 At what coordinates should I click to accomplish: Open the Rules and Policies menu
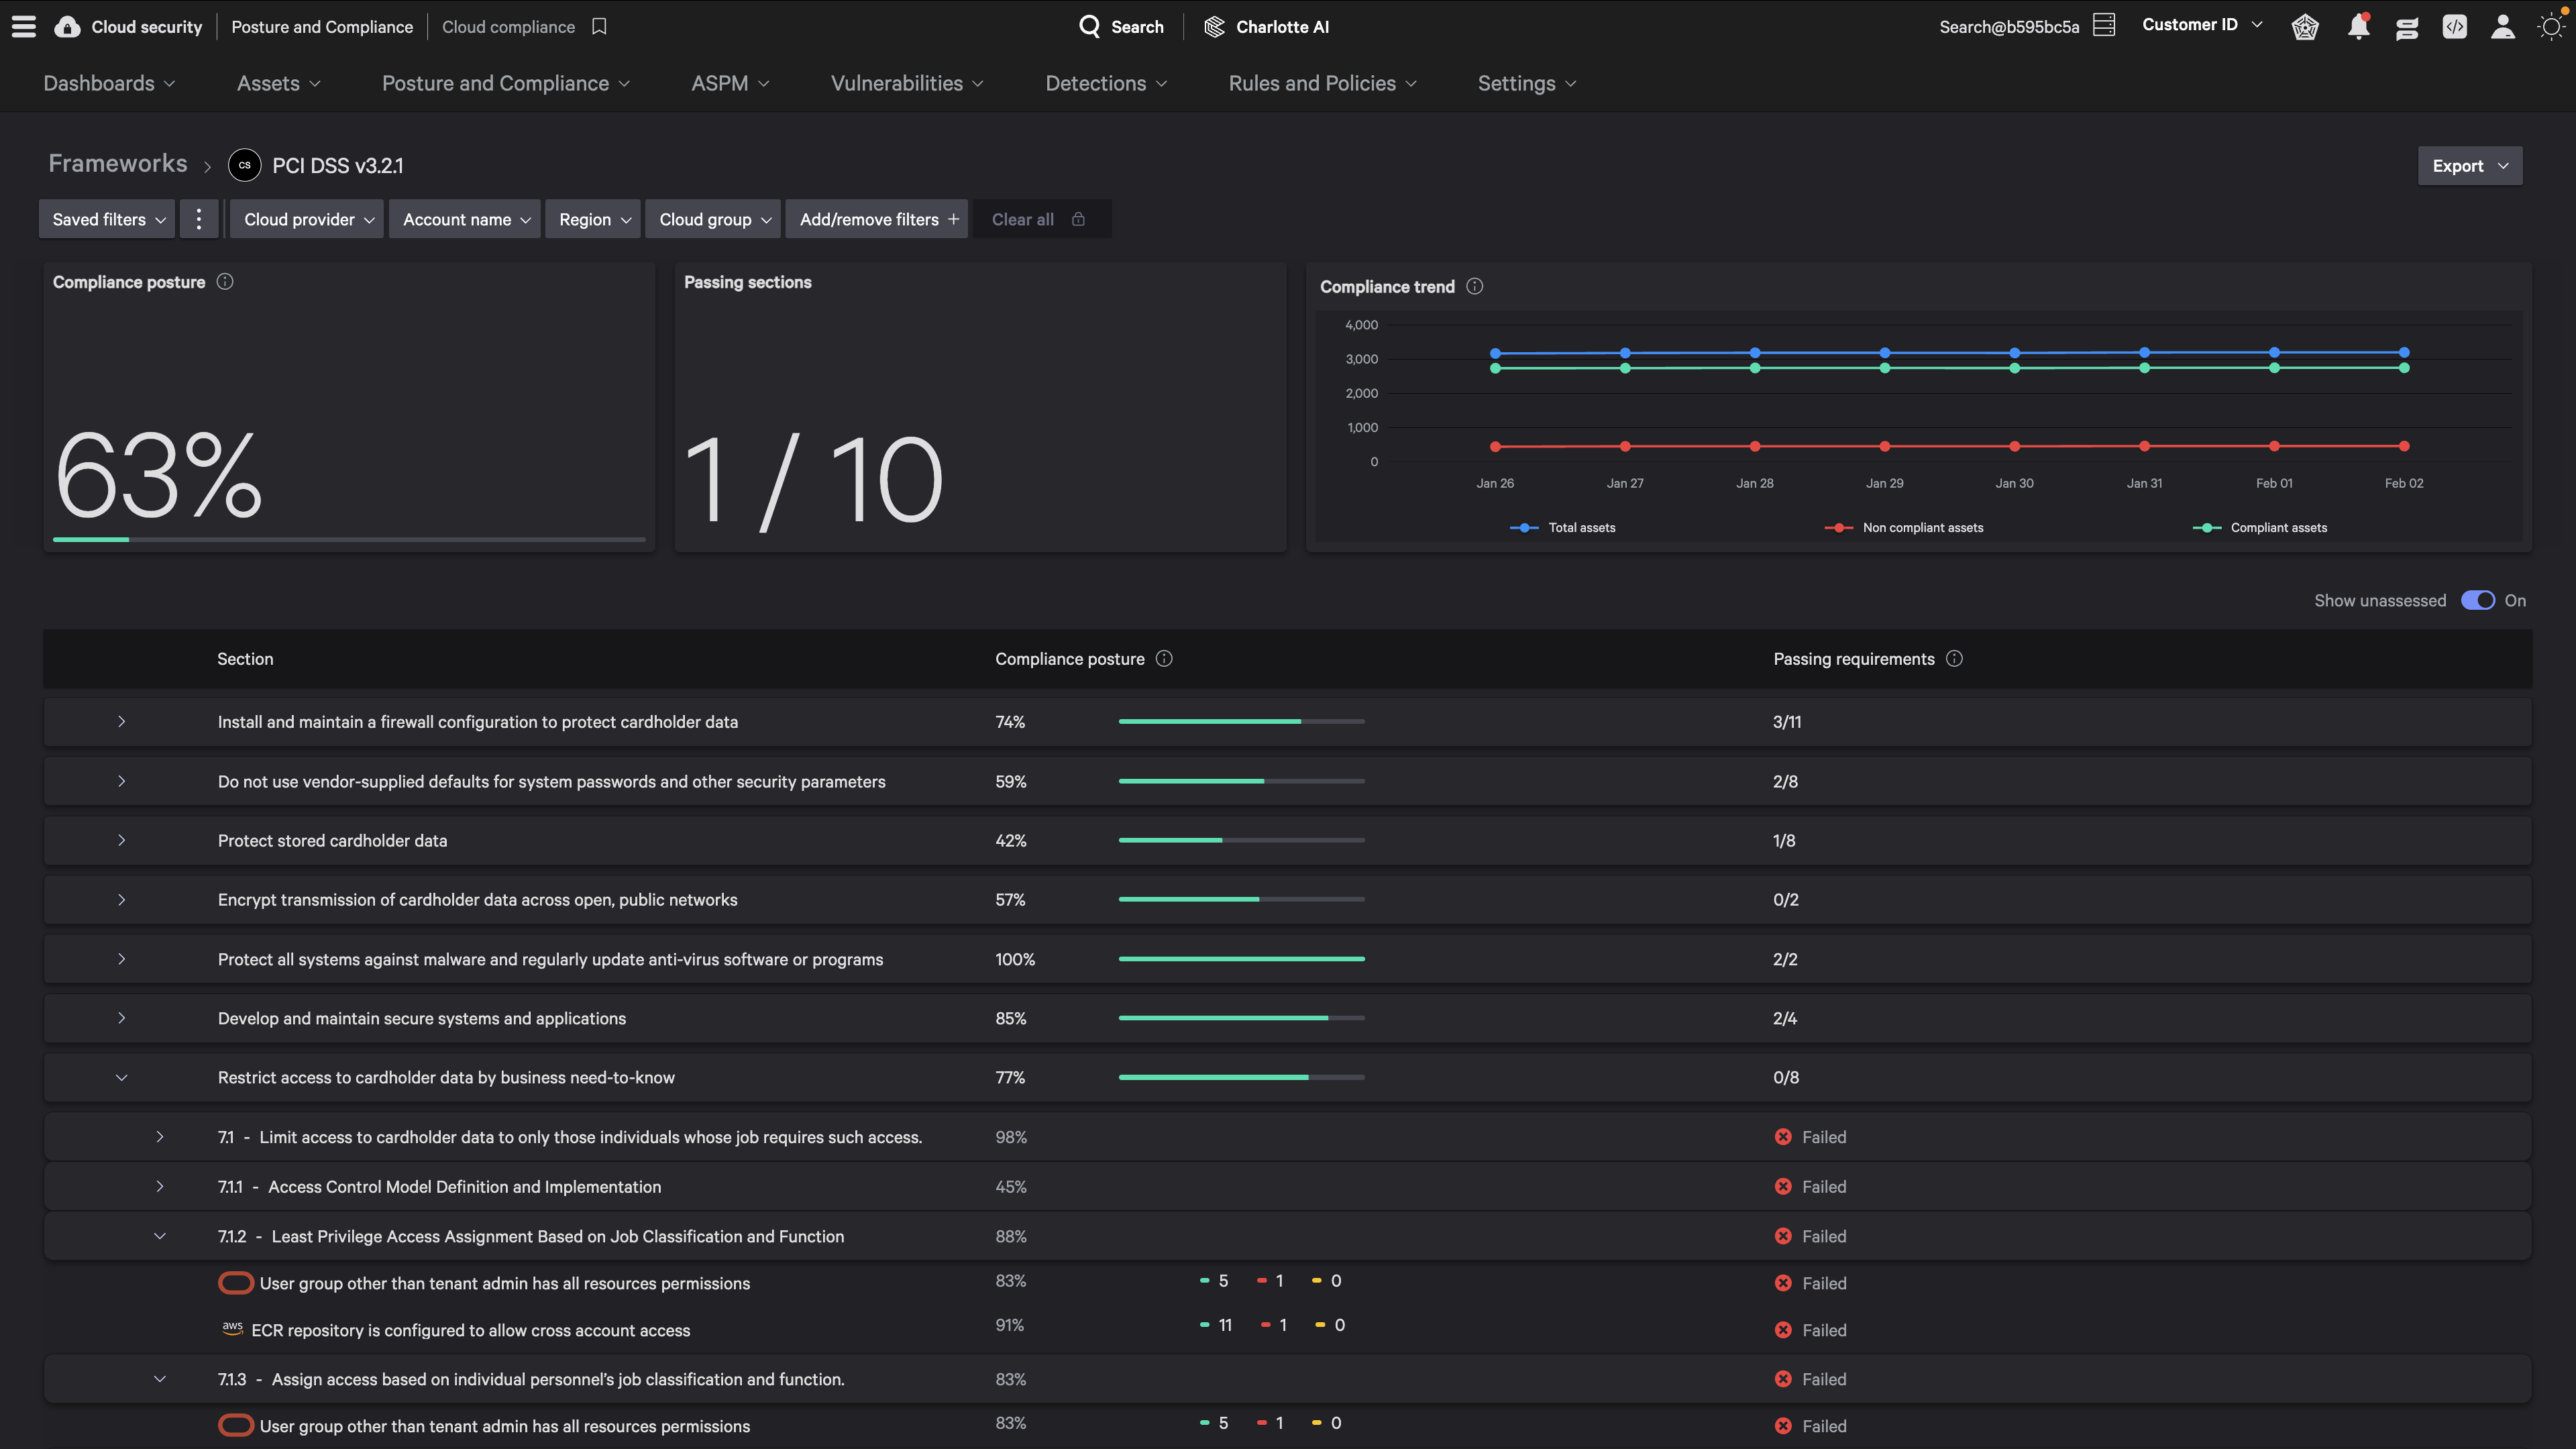[x=1321, y=84]
